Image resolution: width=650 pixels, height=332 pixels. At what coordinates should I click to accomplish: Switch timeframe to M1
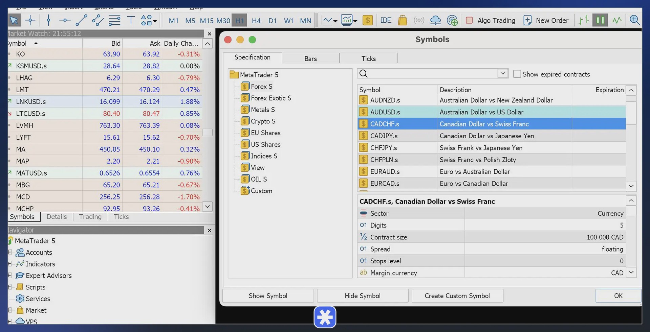(x=174, y=21)
